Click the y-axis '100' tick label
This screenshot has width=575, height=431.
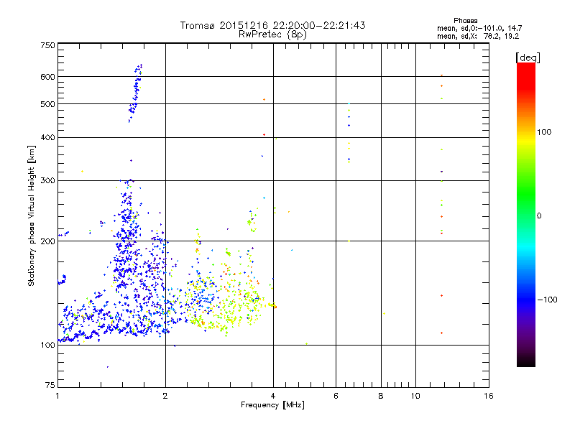(x=47, y=345)
